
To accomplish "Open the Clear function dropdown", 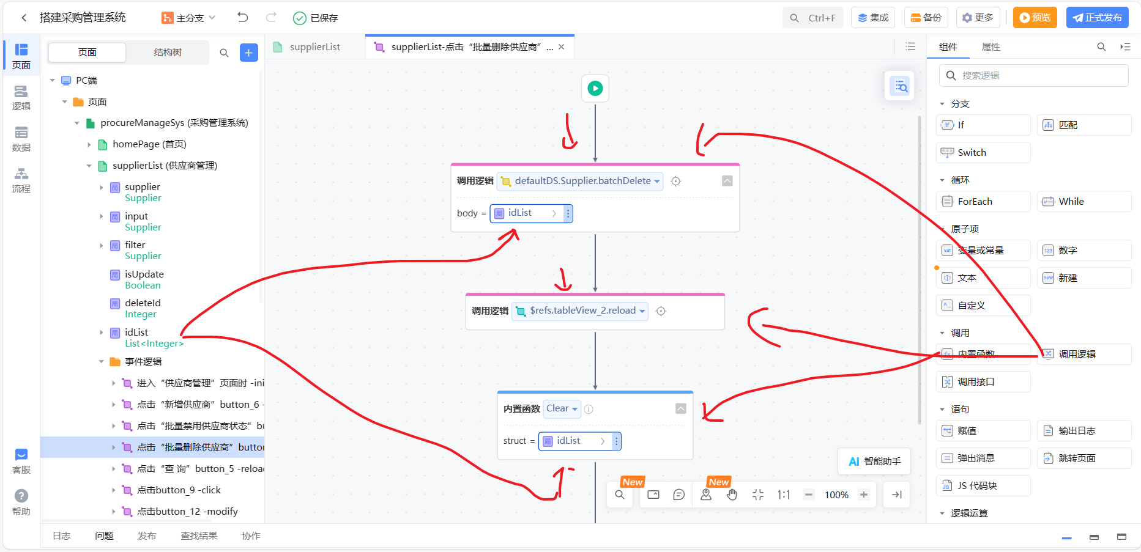I will click(x=562, y=408).
